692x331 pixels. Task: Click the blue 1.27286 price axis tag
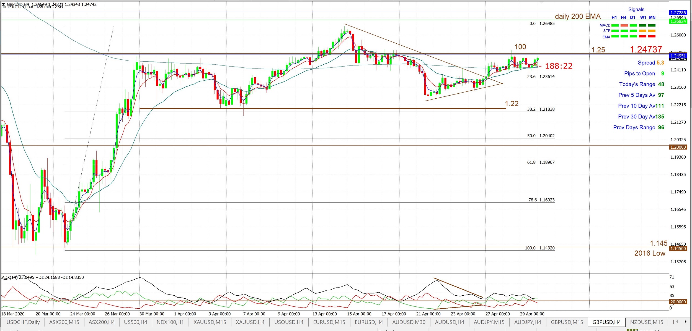tap(678, 13)
